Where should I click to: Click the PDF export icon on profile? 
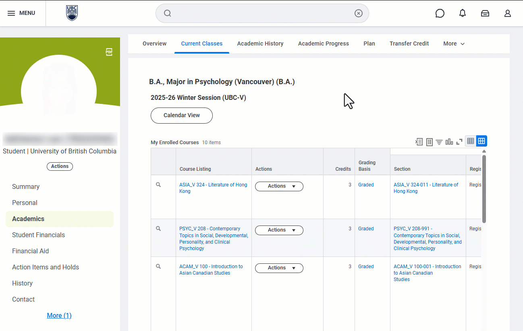click(x=109, y=52)
